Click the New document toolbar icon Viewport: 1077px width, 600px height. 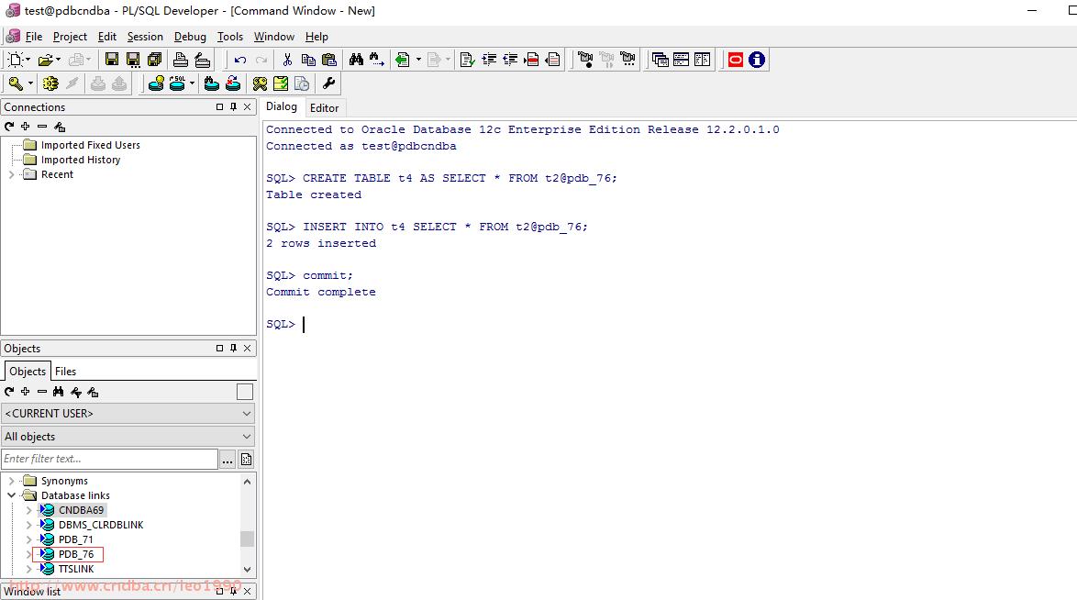click(x=15, y=60)
